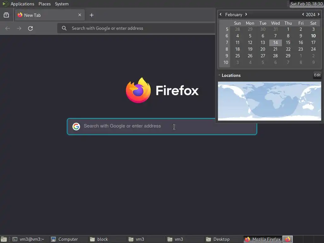Click the magnifier icon in address bar
This screenshot has width=324, height=243.
(64, 28)
